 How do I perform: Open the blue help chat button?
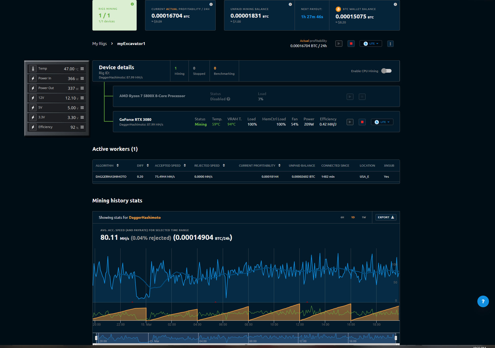(x=483, y=301)
